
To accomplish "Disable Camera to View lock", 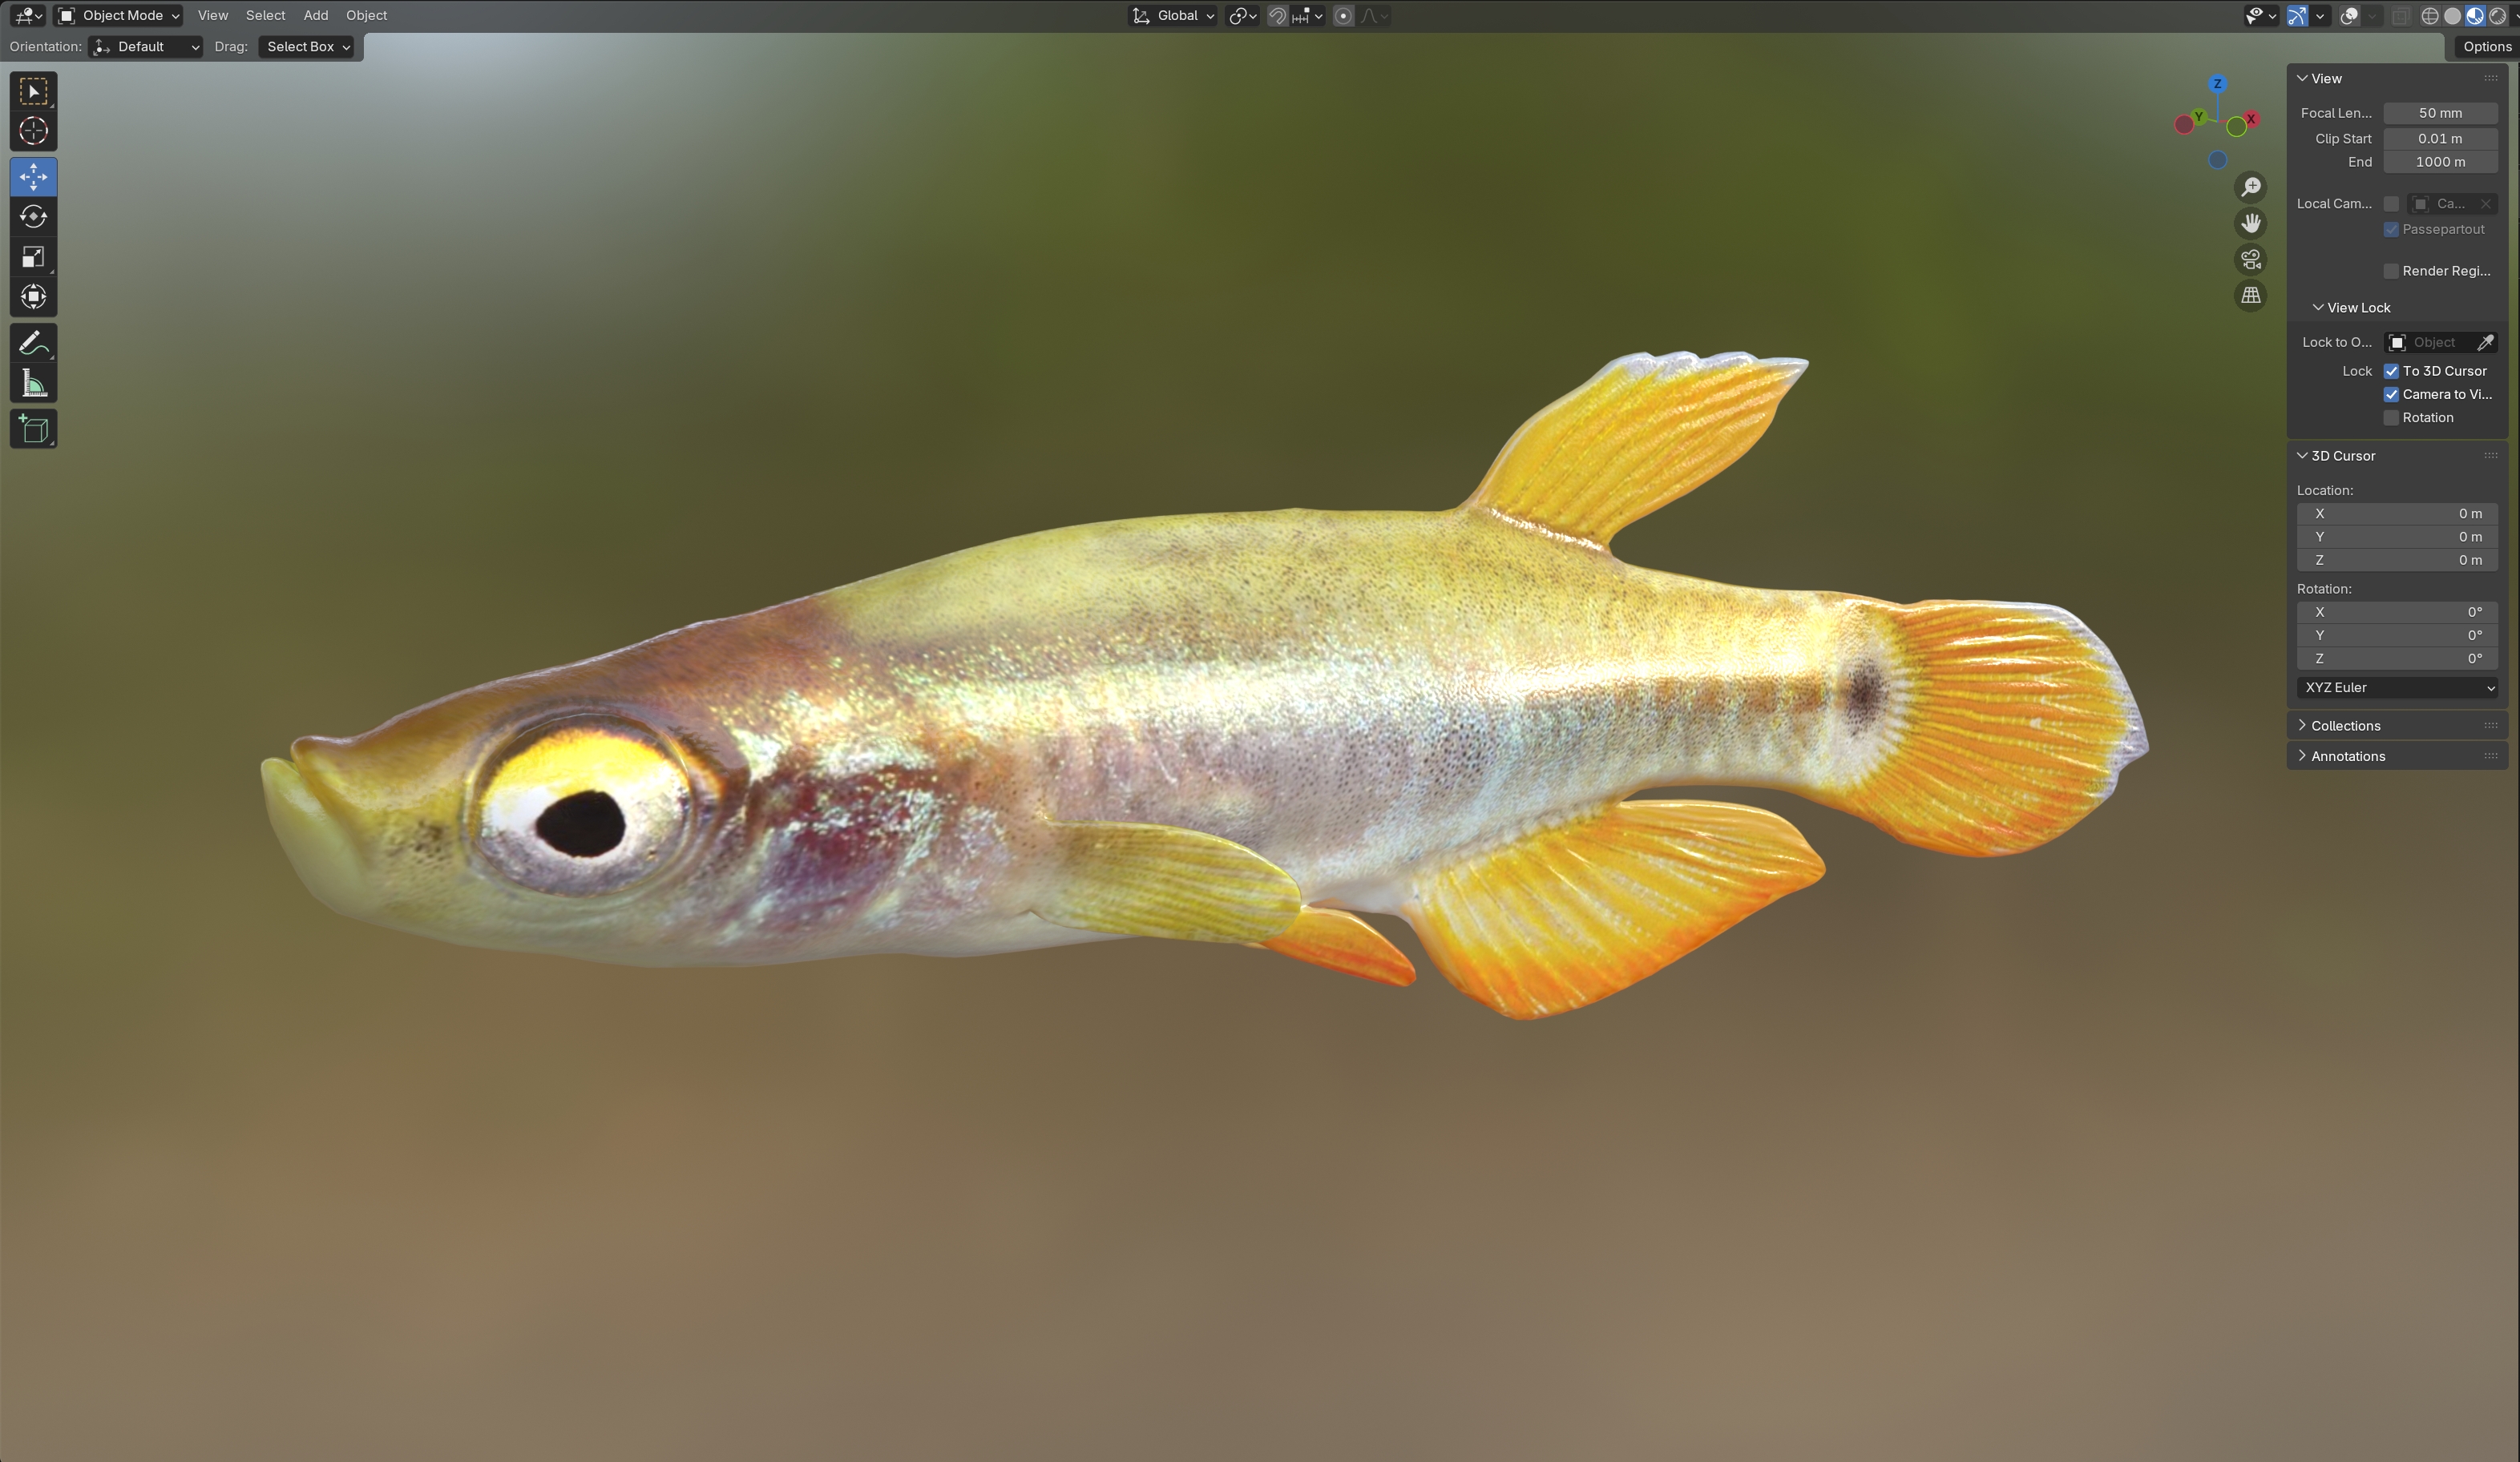I will point(2391,395).
